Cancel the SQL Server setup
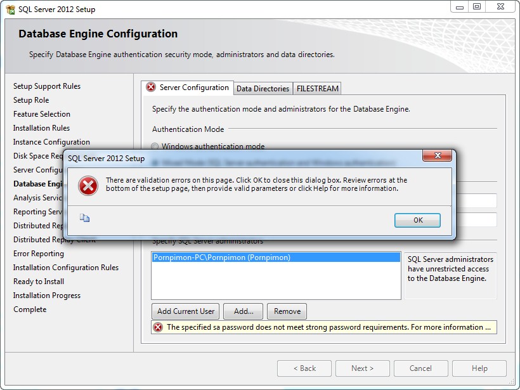Image resolution: width=520 pixels, height=390 pixels. tap(420, 368)
